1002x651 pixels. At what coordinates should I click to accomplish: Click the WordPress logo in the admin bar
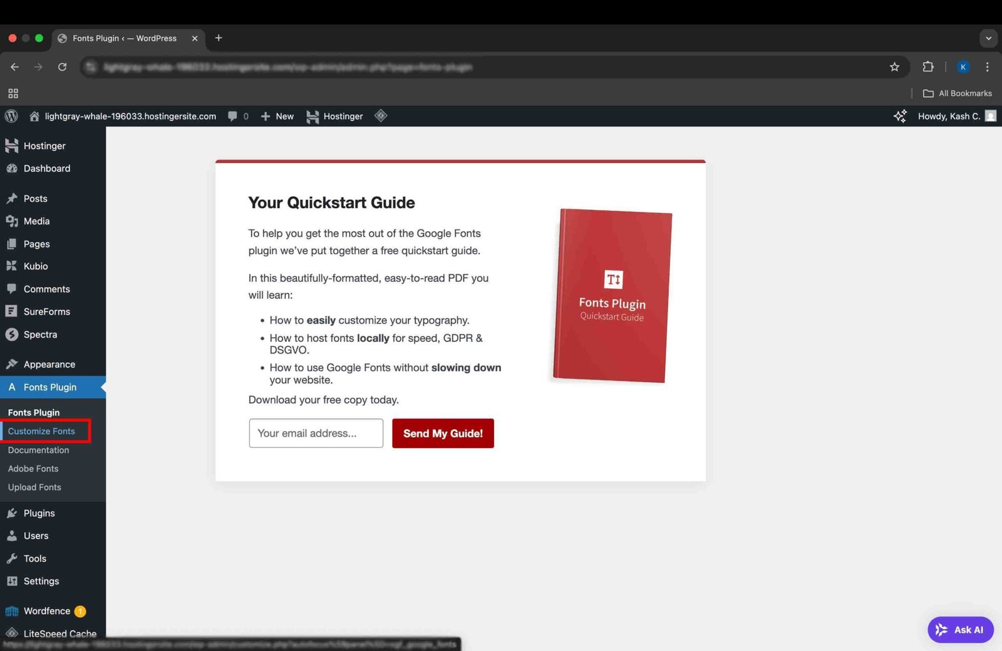click(x=11, y=116)
